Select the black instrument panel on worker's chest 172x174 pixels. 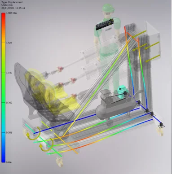(x=104, y=25)
